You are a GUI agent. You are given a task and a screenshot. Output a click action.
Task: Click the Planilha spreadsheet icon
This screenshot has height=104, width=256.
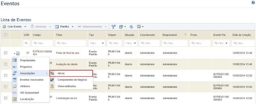tap(57, 27)
